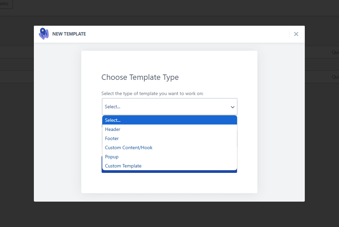Screen dimensions: 339x227
Task: Click a dashed table row in the background
Action: 17,64
